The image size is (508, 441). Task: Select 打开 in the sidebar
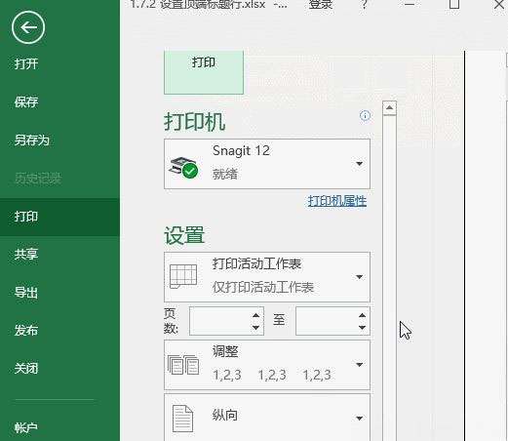tap(26, 63)
